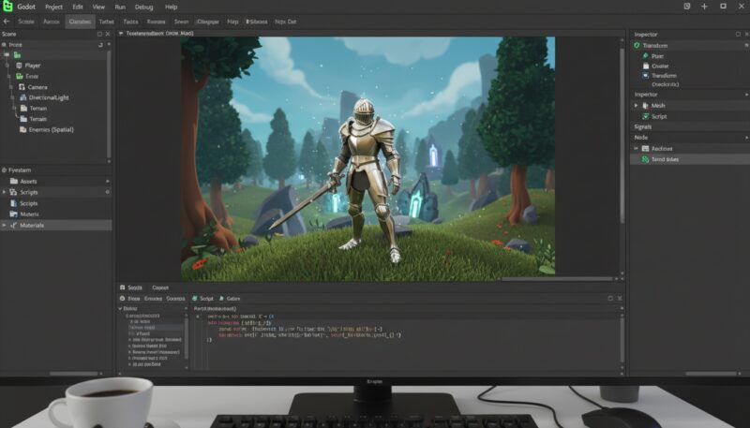Viewport: 750px width, 428px height.
Task: Click the round icon beside bottom panel's first tab
Action: tap(122, 299)
